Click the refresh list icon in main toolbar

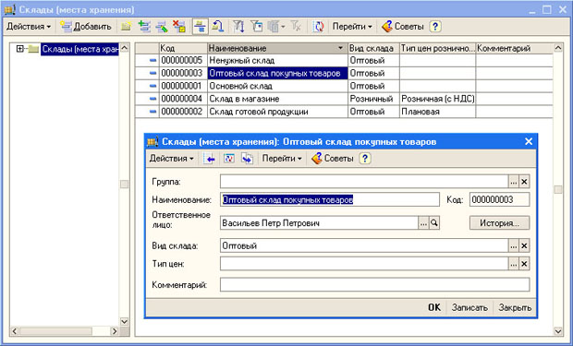click(x=318, y=27)
